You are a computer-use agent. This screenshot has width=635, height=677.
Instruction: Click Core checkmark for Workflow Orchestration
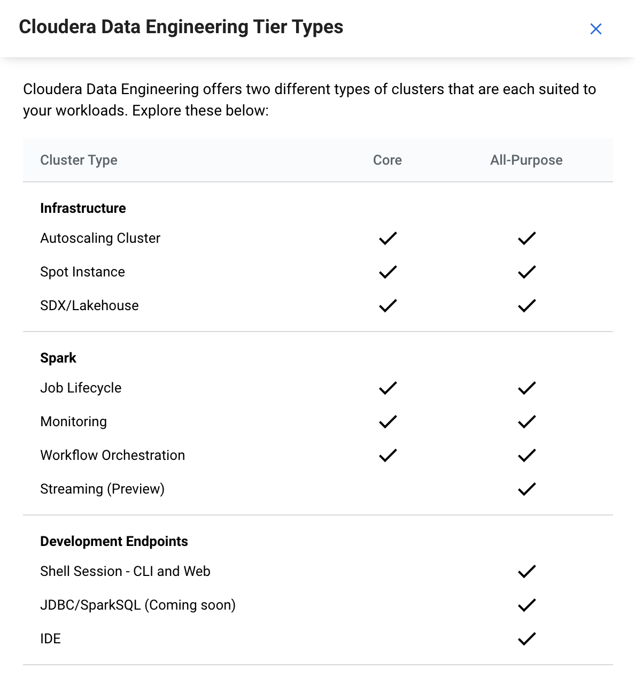point(388,456)
